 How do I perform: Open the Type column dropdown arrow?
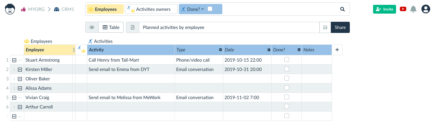click(220, 50)
